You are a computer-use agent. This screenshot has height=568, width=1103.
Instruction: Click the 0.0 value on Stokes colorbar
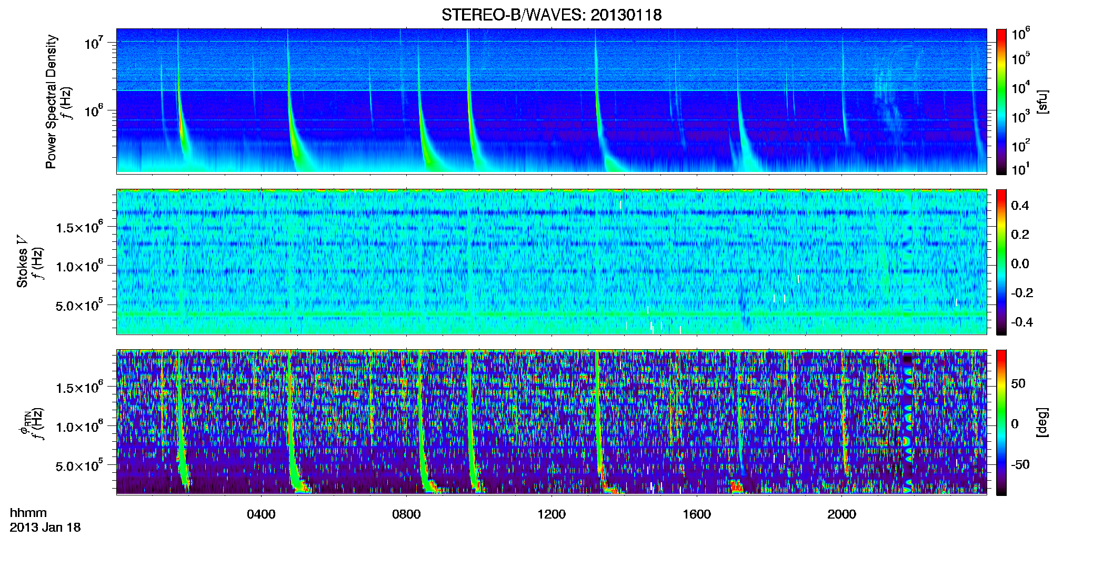pyautogui.click(x=1020, y=263)
